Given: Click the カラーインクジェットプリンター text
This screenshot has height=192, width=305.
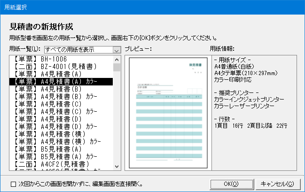Looking at the screenshot, I should point(249,100).
